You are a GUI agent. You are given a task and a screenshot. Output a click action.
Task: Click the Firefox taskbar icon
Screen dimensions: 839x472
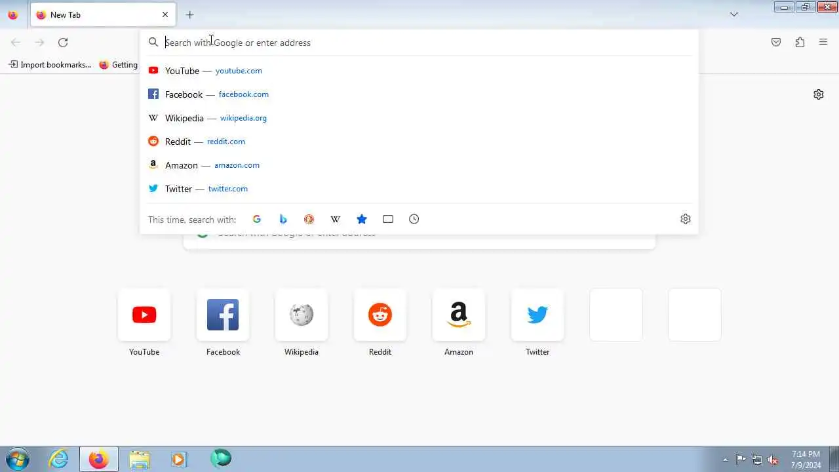[x=99, y=459]
